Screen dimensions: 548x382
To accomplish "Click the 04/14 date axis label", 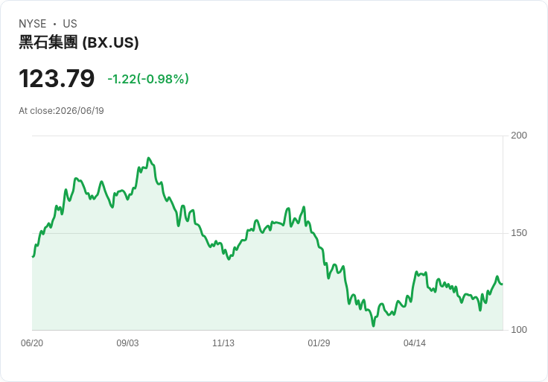I will point(415,343).
